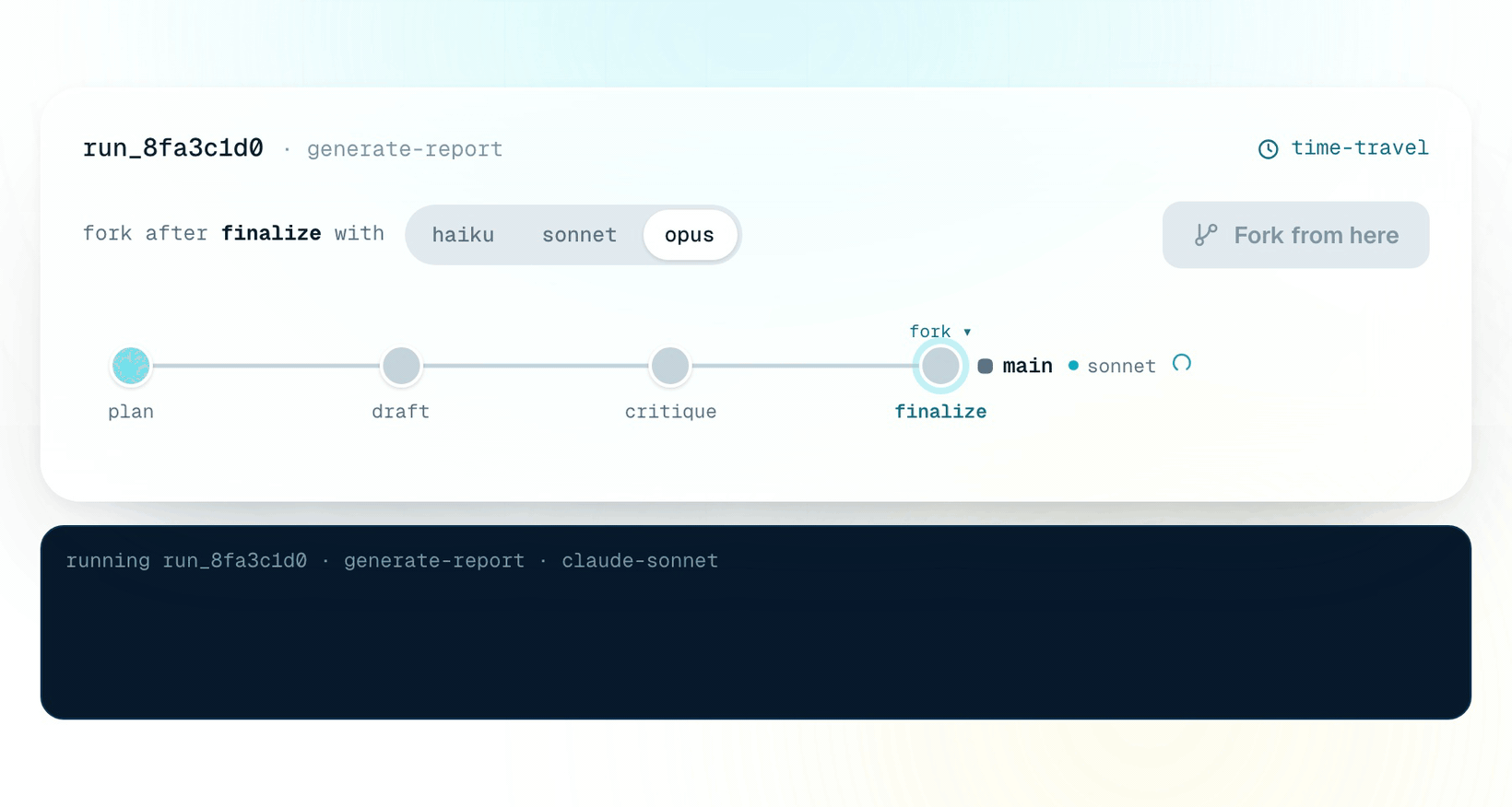The height and width of the screenshot is (807, 1512).
Task: Click the generate-report label in header
Action: point(405,149)
